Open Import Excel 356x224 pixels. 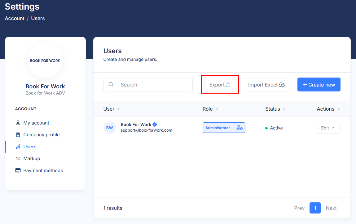266,84
